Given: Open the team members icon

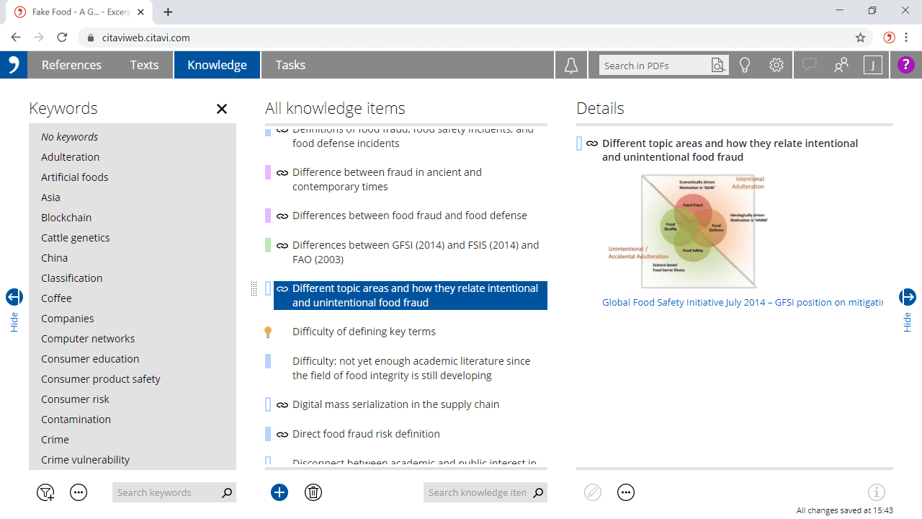Looking at the screenshot, I should tap(841, 66).
